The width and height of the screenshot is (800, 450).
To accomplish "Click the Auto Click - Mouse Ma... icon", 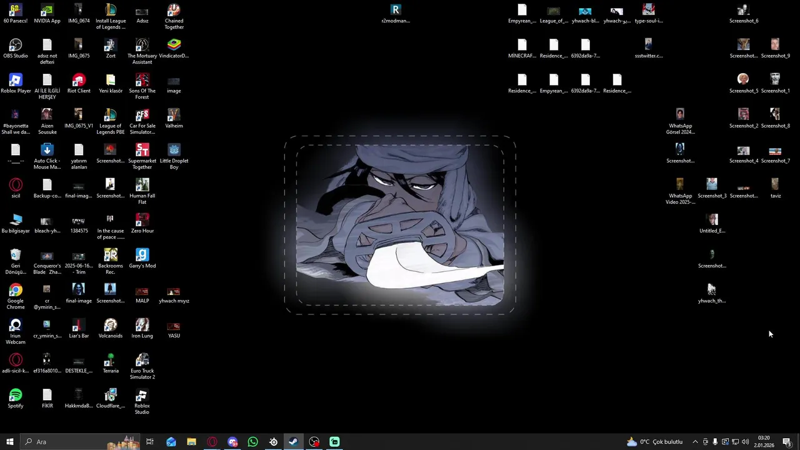I will tap(47, 157).
